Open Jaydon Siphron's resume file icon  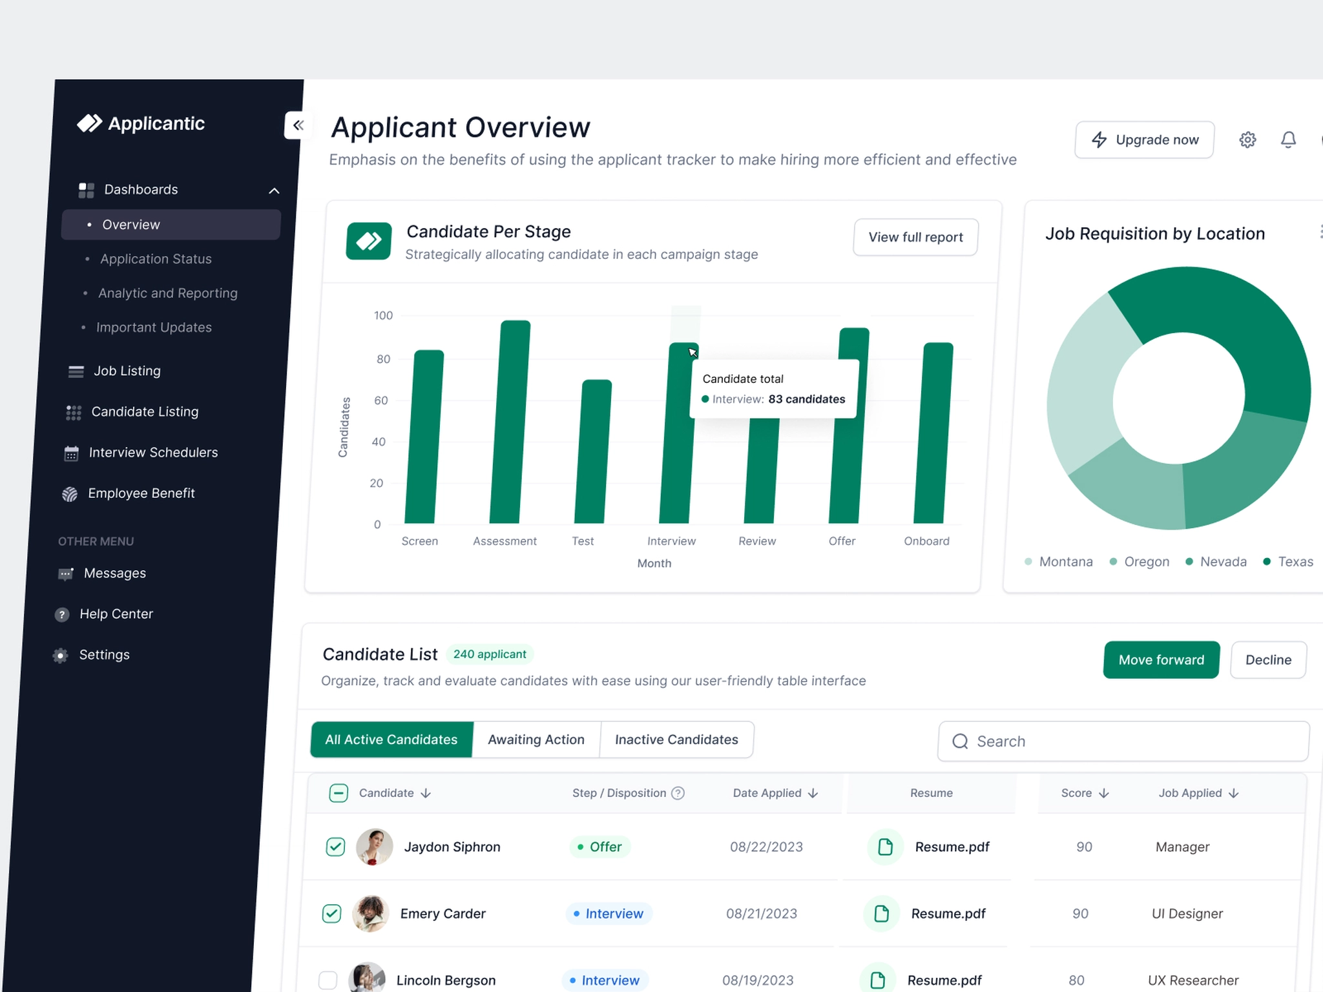(886, 847)
